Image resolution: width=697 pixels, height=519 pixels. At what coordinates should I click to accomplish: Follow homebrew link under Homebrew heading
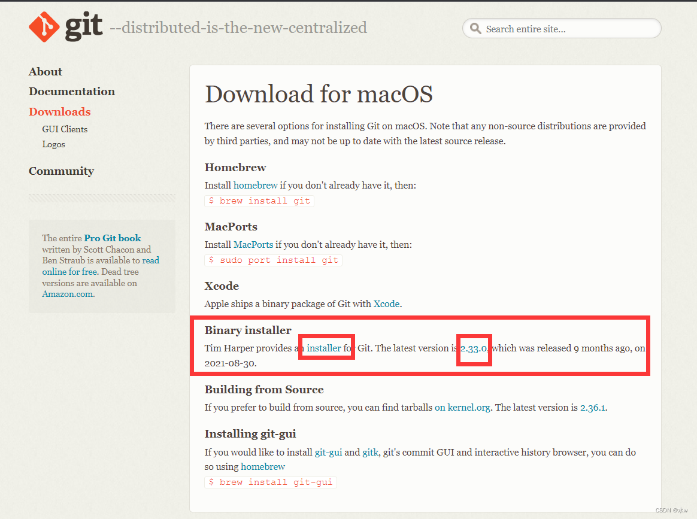point(256,186)
